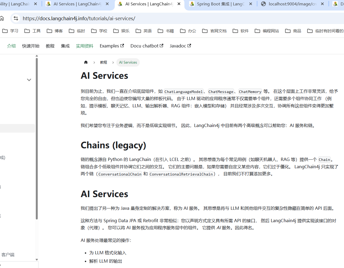344x268 pixels.
Task: Click the globe icon on the localhost:9004 tab
Action: [263, 4]
